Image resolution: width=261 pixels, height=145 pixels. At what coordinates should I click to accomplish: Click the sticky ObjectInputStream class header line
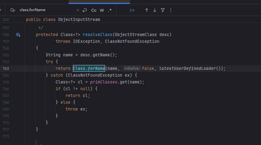(x=79, y=20)
